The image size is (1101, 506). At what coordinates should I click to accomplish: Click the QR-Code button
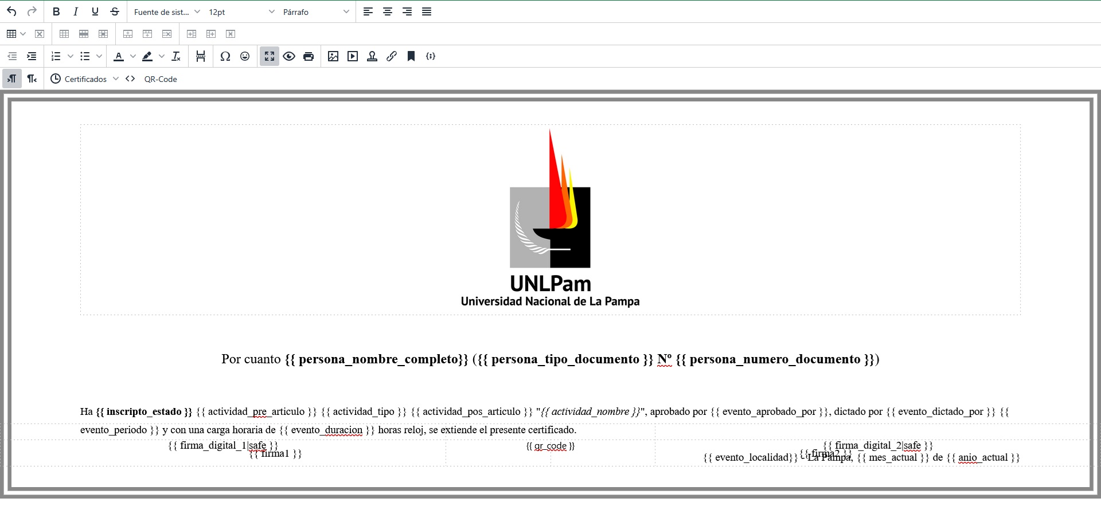click(x=161, y=79)
